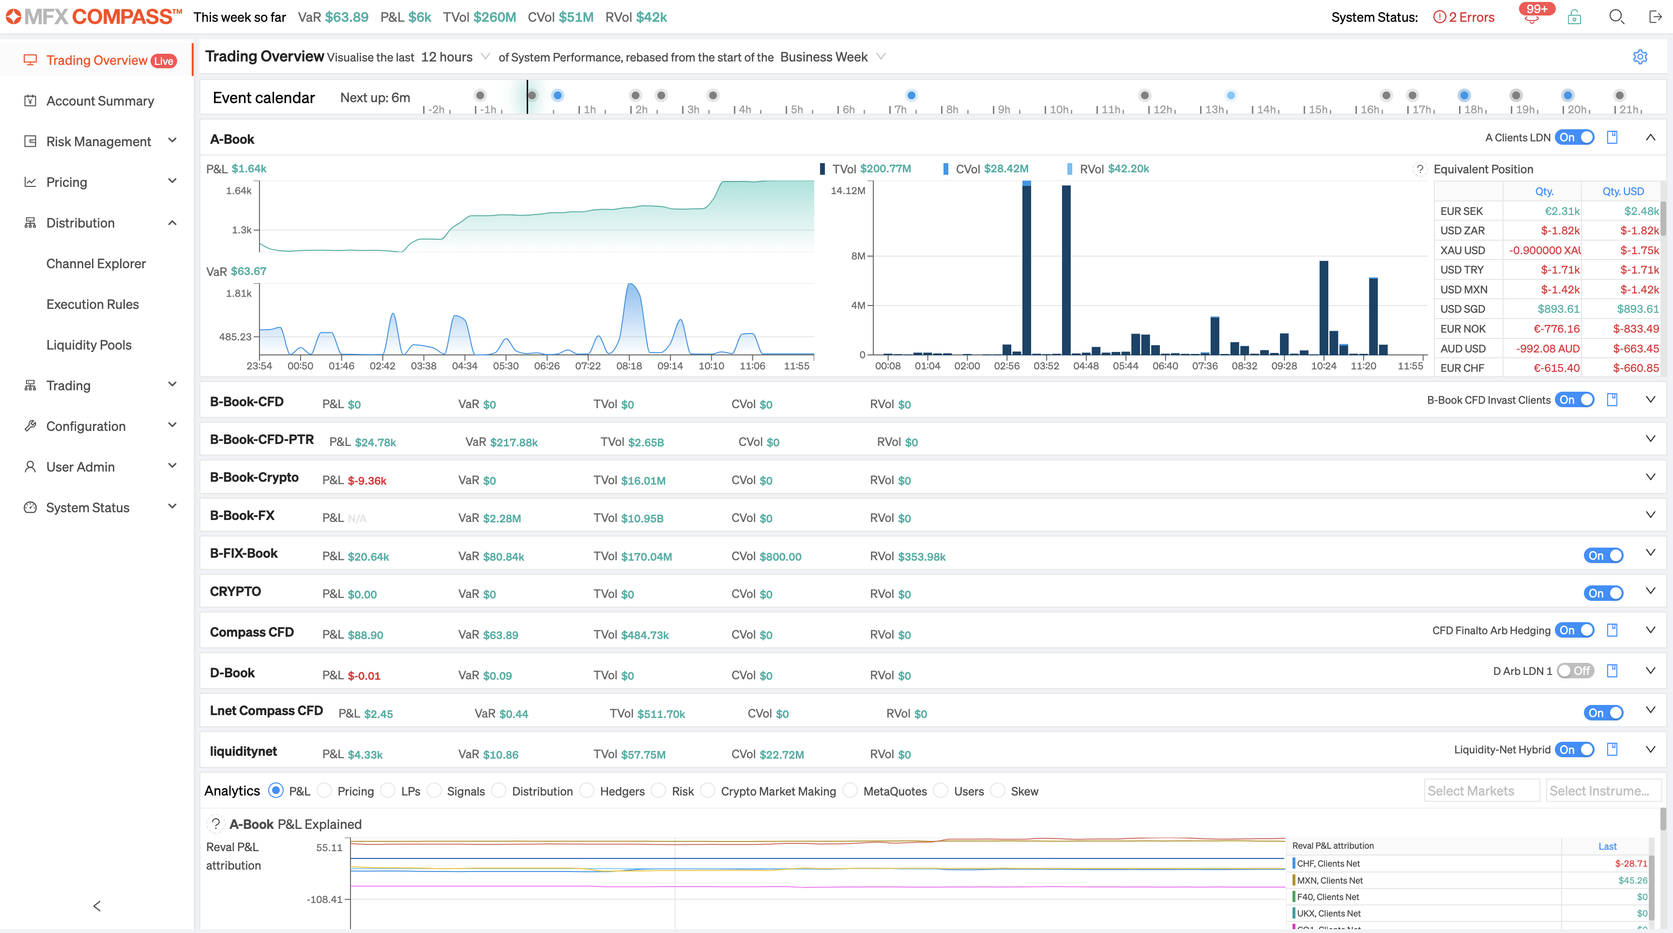Click the logout icon in top bar
The height and width of the screenshot is (933, 1673).
[1655, 17]
